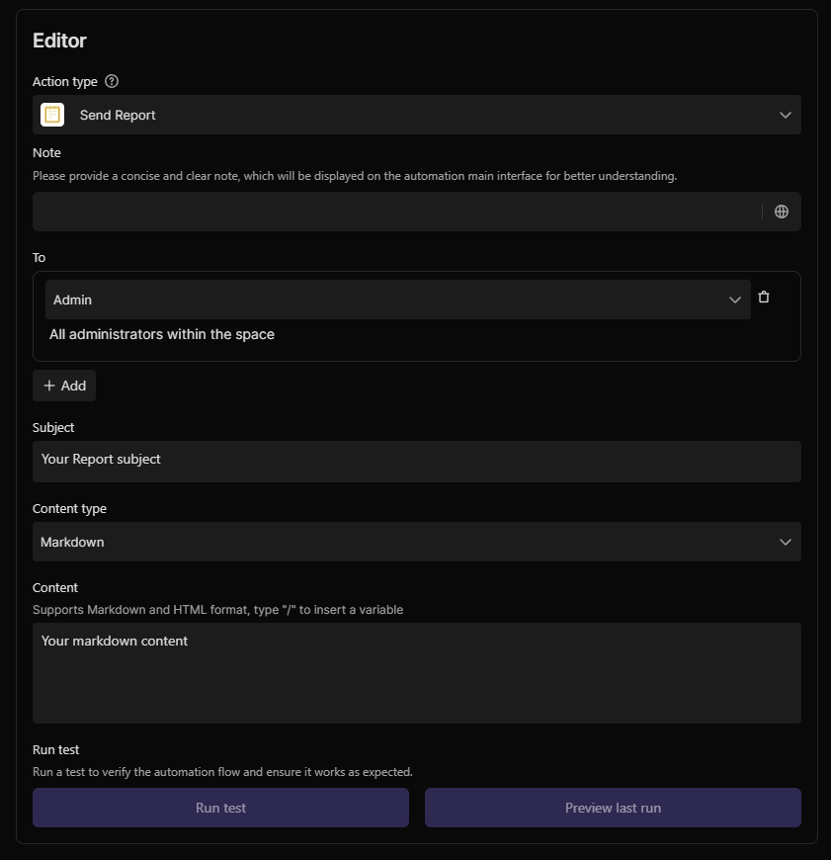The height and width of the screenshot is (860, 831).
Task: Click the 'Supports Markdown and HTML format' hint
Action: tap(217, 610)
